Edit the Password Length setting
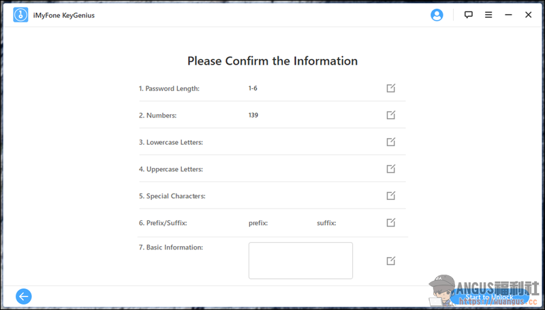 click(x=391, y=88)
